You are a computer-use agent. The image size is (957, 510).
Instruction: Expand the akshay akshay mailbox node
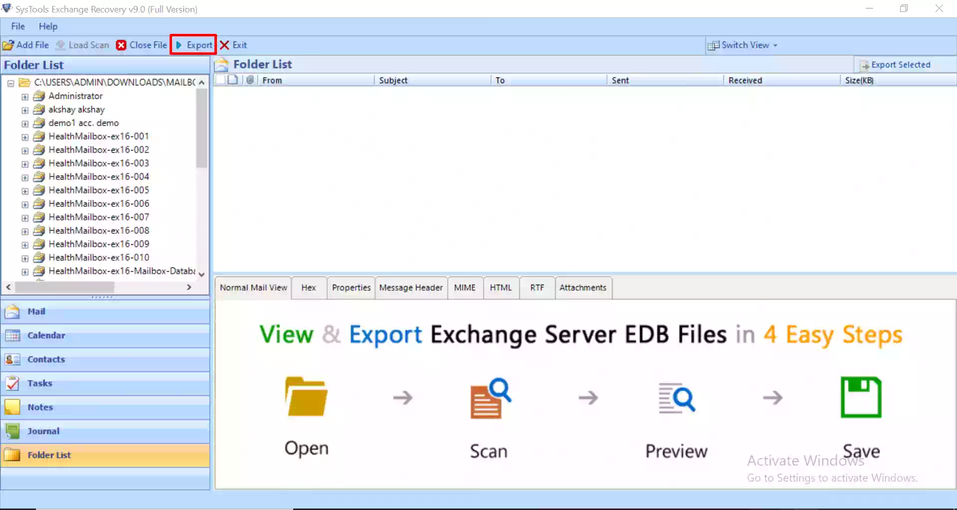pos(25,110)
